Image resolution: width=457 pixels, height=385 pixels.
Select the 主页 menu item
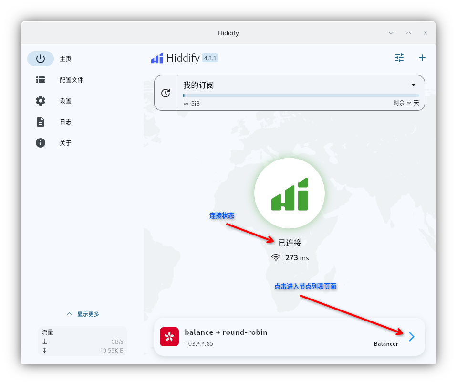point(65,59)
